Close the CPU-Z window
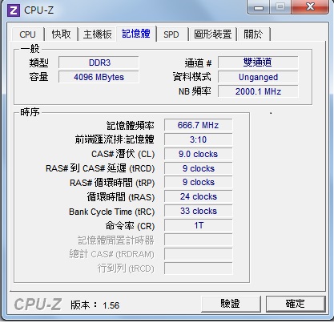Image resolution: width=334 pixels, height=323 pixels. 310,6
